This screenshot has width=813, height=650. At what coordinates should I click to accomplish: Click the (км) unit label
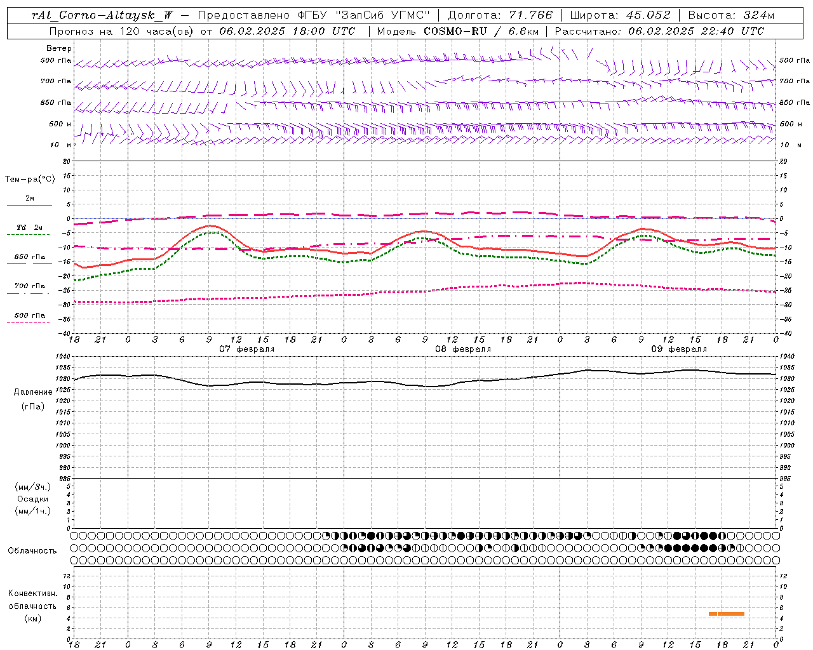pyautogui.click(x=33, y=618)
